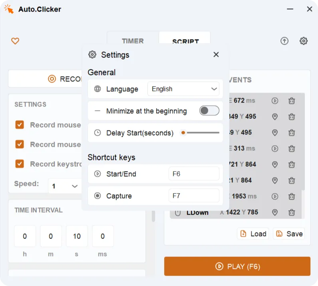
Task: Switch to the TIMER tab
Action: tap(133, 41)
